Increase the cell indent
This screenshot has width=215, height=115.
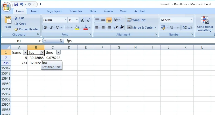122,28
